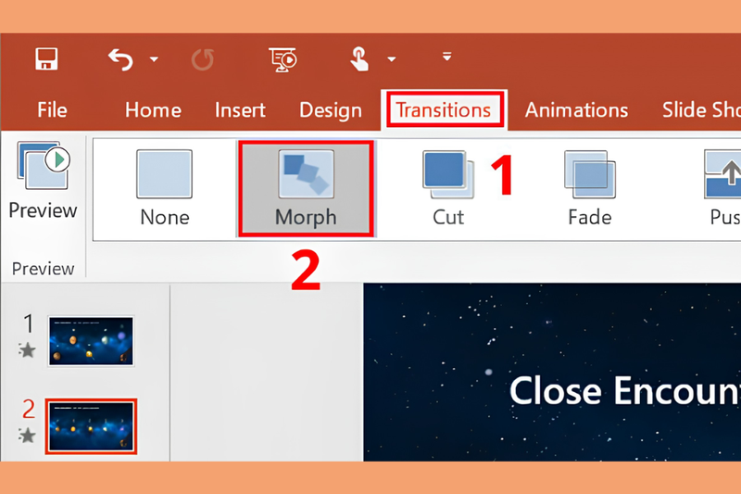
Task: Open the Undo history dropdown arrow
Action: click(154, 59)
